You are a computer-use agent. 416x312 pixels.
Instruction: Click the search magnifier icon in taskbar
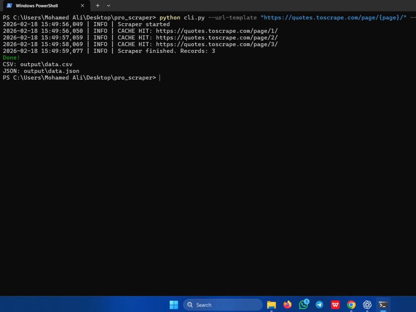click(x=190, y=305)
